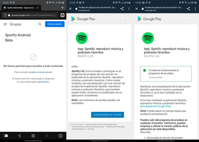Toggle the panel icon in bottom browser bar
The width and height of the screenshot is (199, 142).
click(x=6, y=136)
